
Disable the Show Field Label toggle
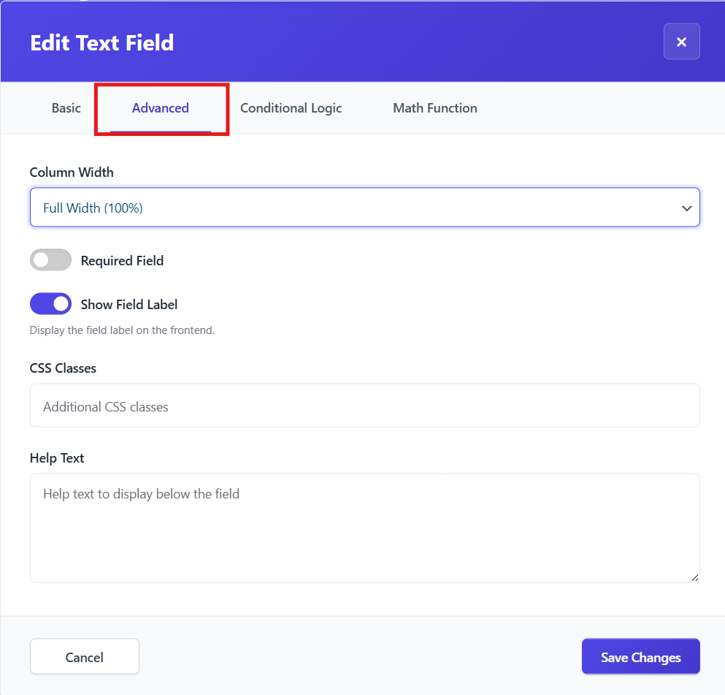pos(50,304)
